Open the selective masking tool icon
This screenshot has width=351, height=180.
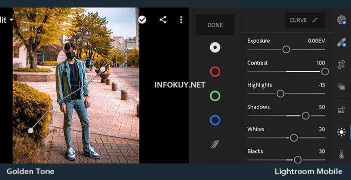click(341, 20)
